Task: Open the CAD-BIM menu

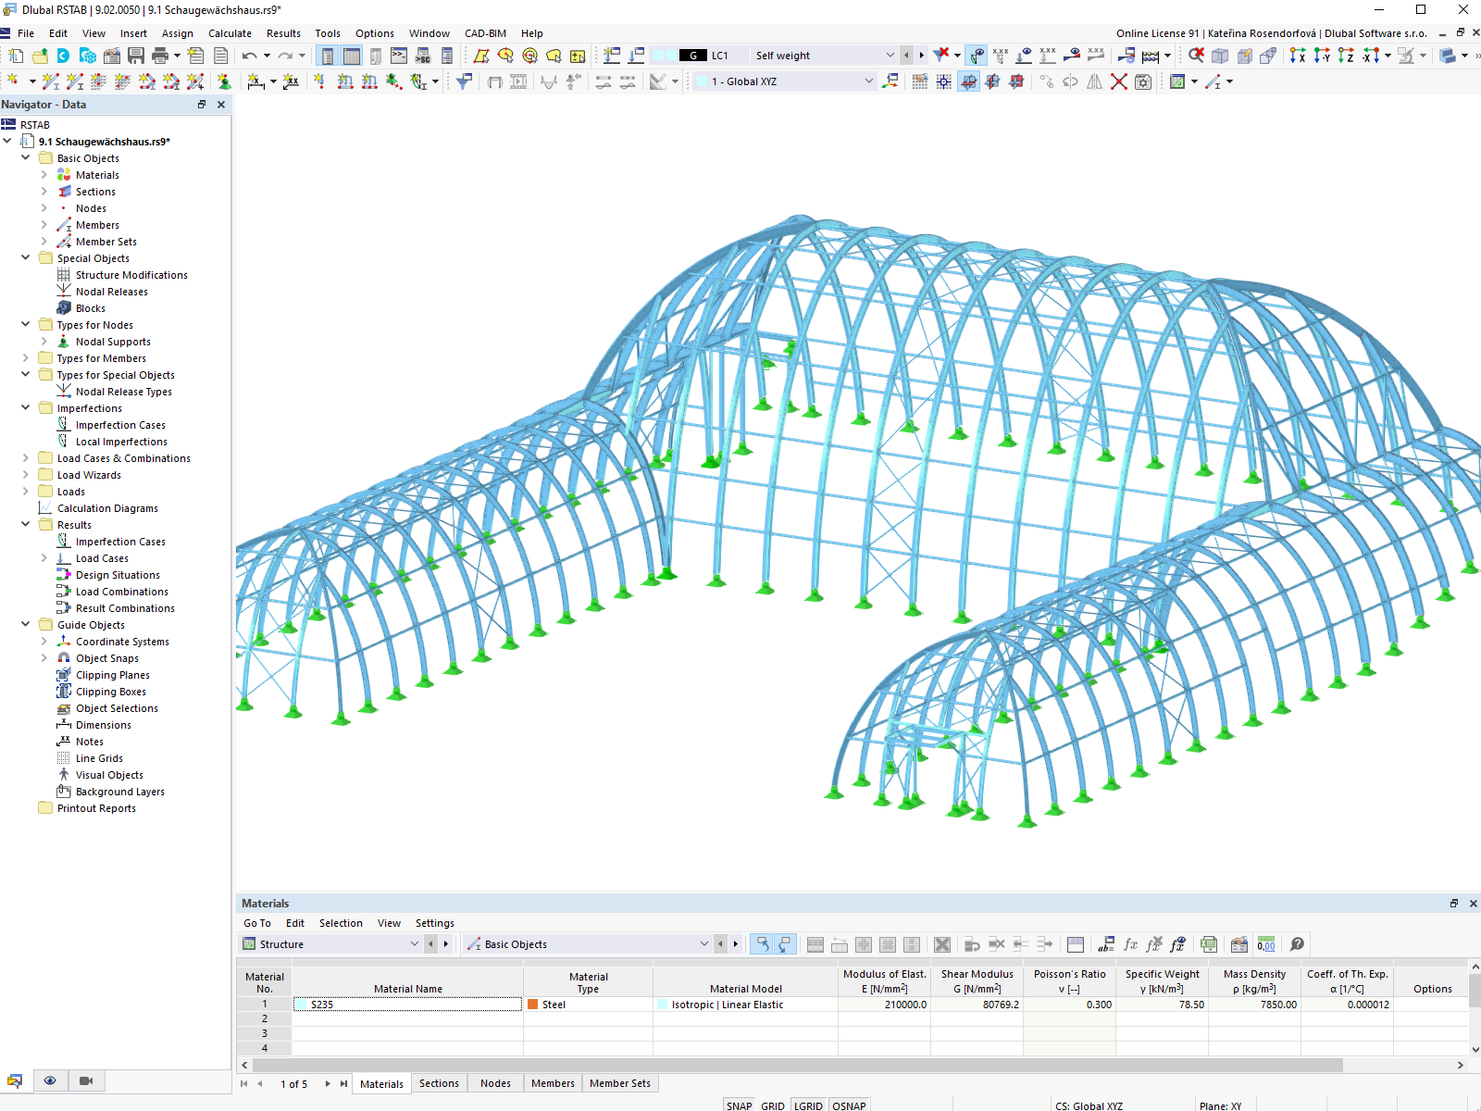Action: pos(484,33)
